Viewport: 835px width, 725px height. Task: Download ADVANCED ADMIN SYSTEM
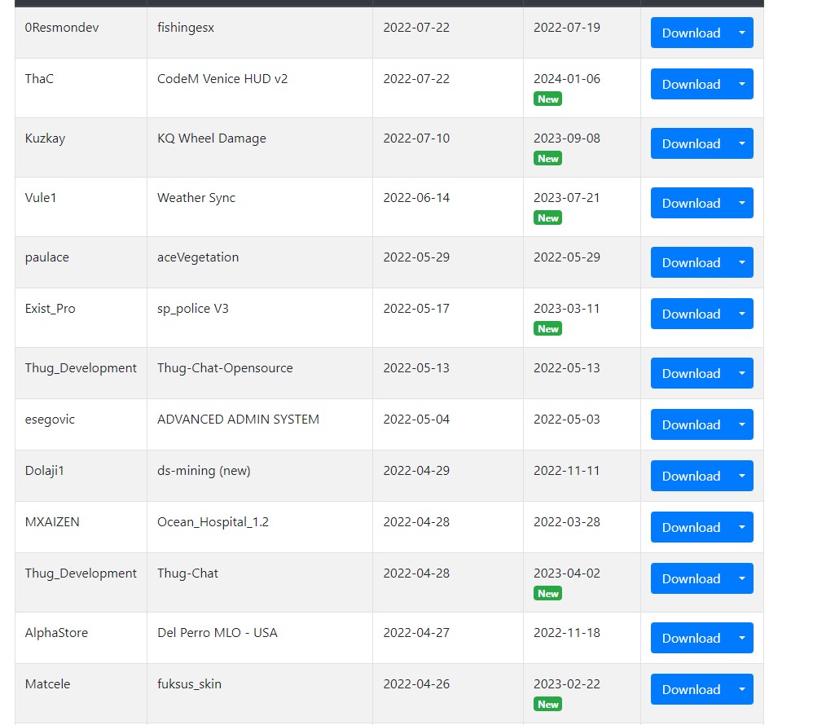(x=691, y=424)
